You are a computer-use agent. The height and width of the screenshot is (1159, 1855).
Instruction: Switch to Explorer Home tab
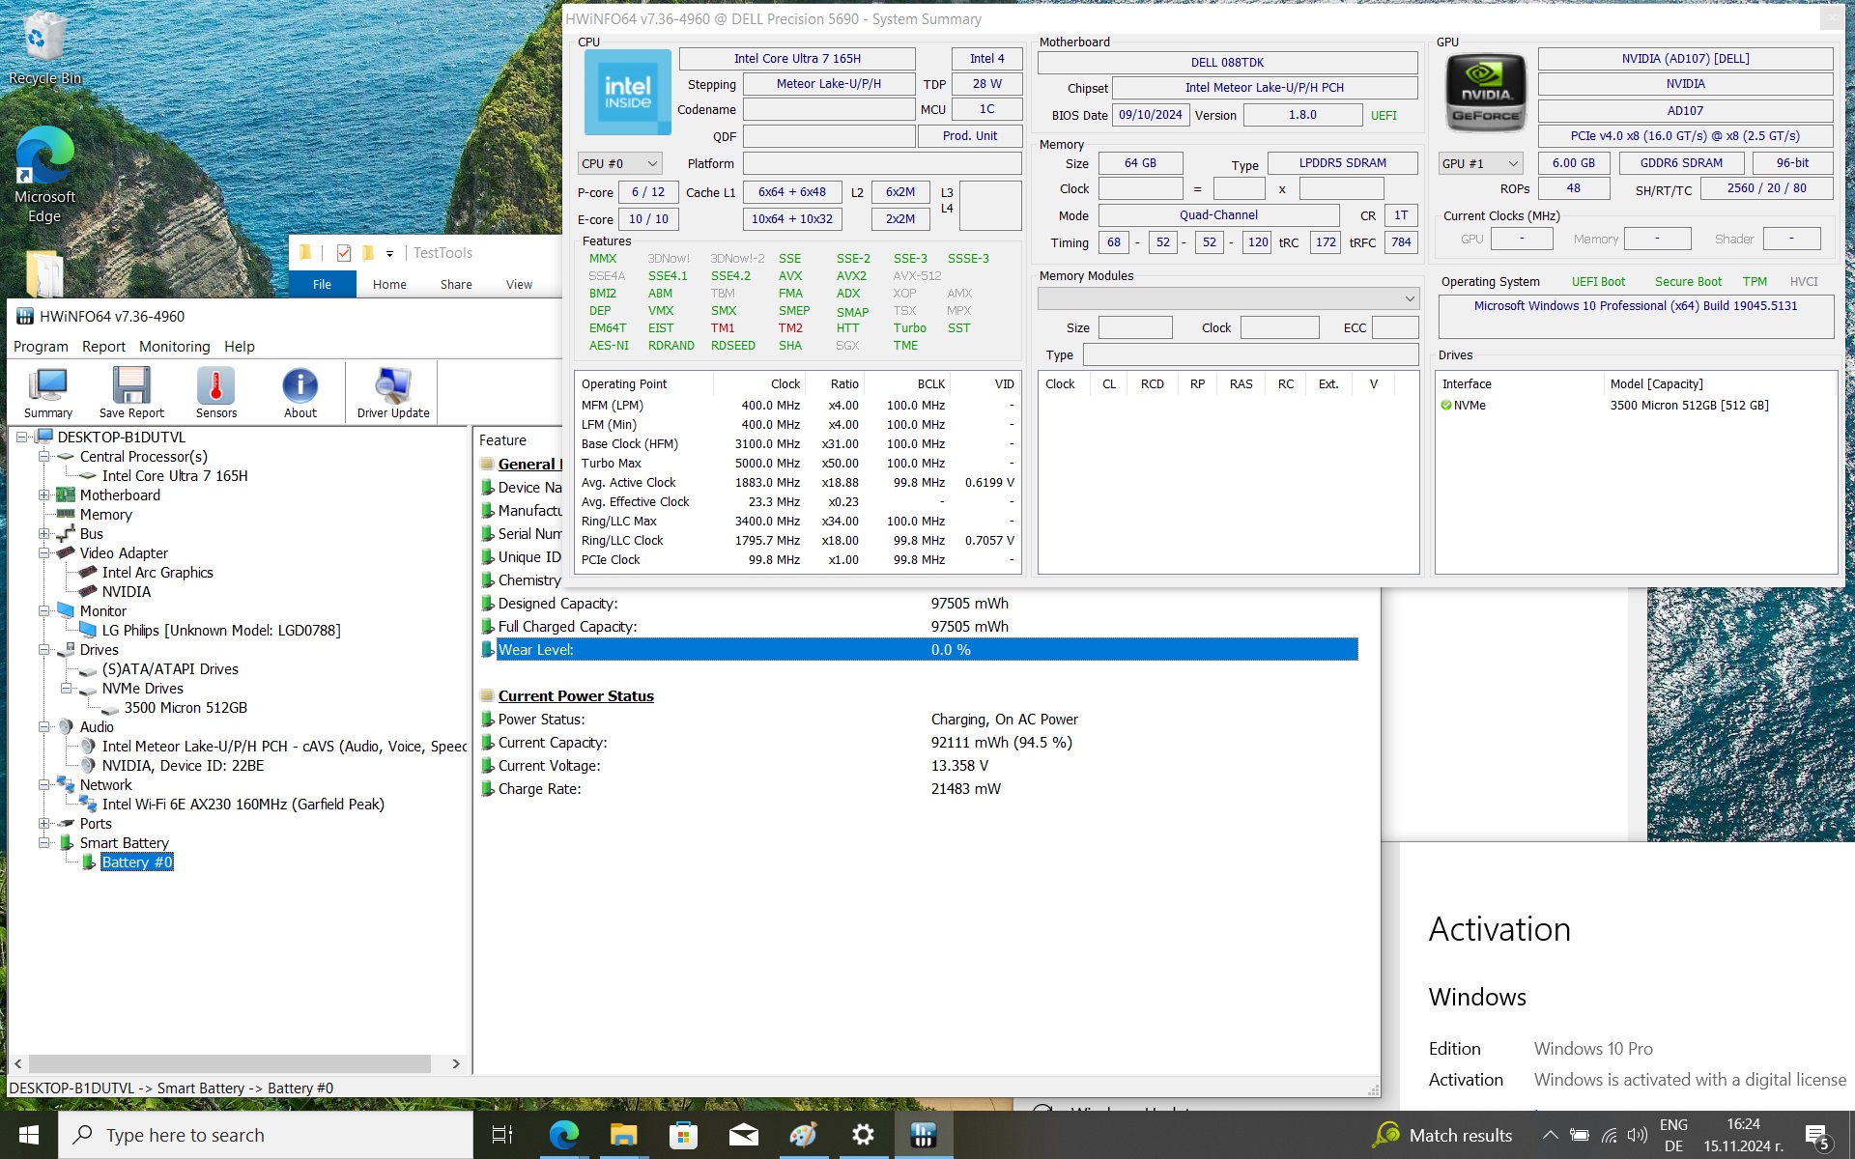pyautogui.click(x=389, y=284)
